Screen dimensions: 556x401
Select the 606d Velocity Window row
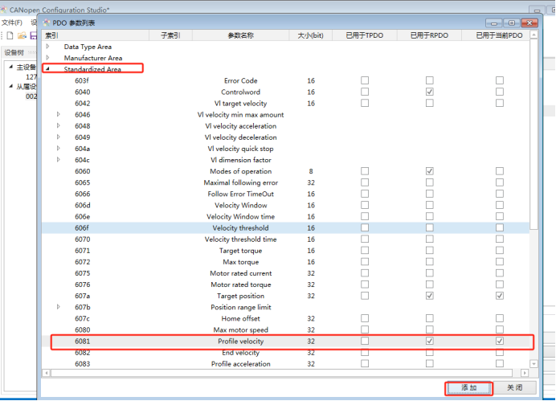click(x=286, y=205)
